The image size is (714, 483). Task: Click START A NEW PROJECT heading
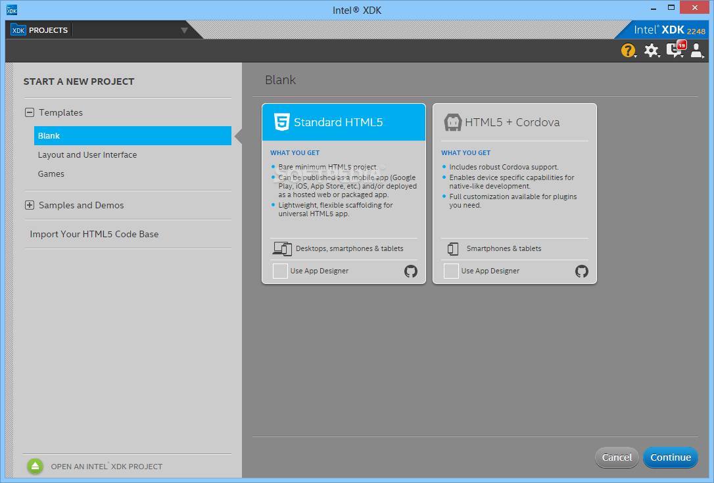point(79,81)
